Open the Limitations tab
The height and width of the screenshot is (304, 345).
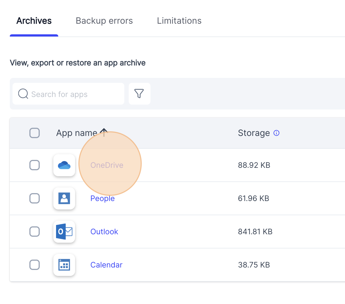tap(179, 20)
